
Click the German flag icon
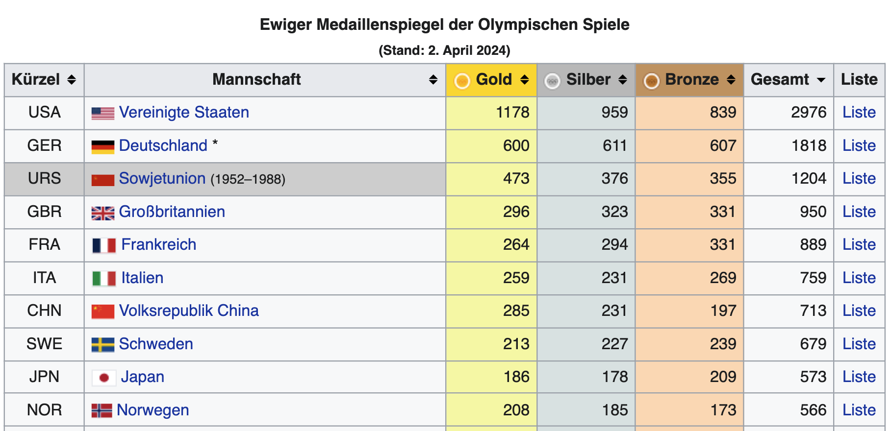point(103,146)
